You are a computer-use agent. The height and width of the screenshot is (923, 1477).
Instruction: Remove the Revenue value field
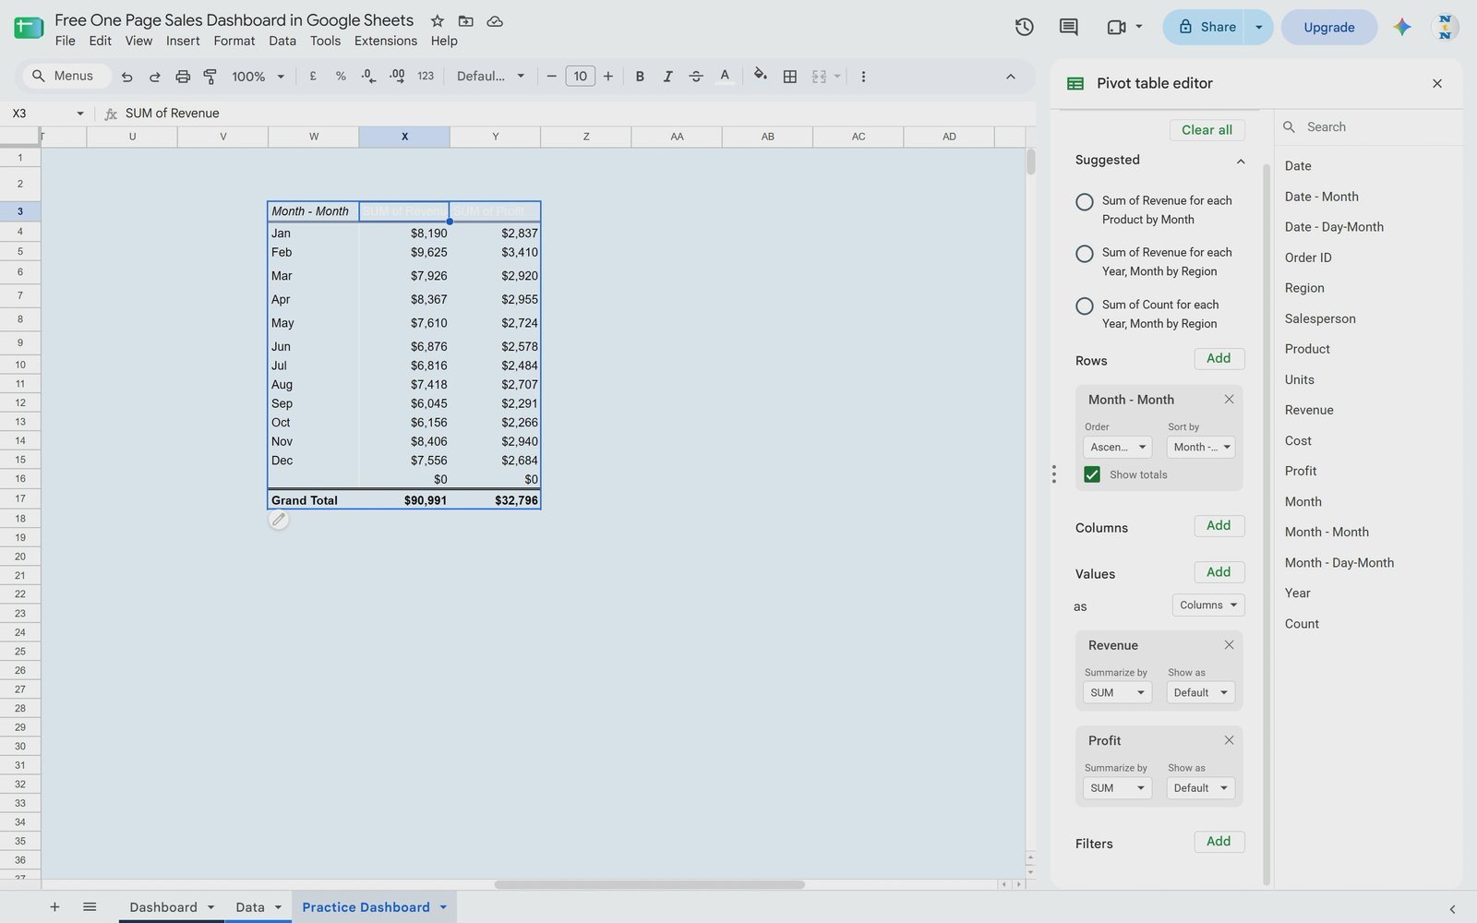point(1229,645)
